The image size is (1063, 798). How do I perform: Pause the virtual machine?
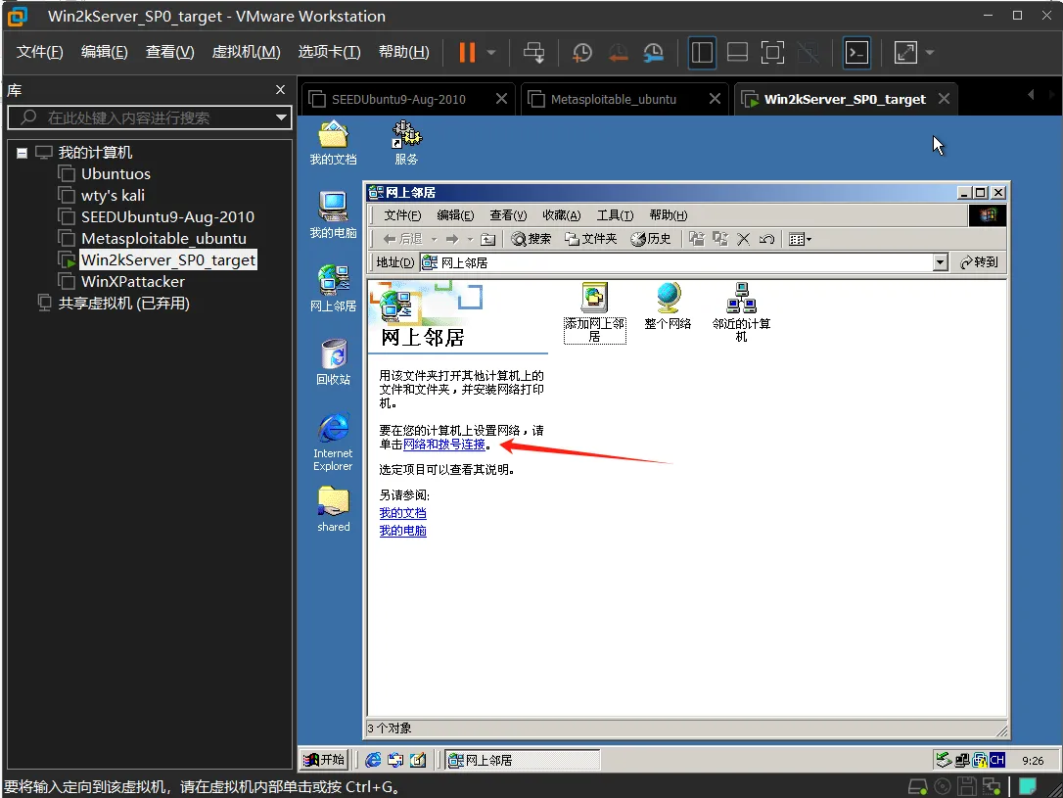click(467, 52)
